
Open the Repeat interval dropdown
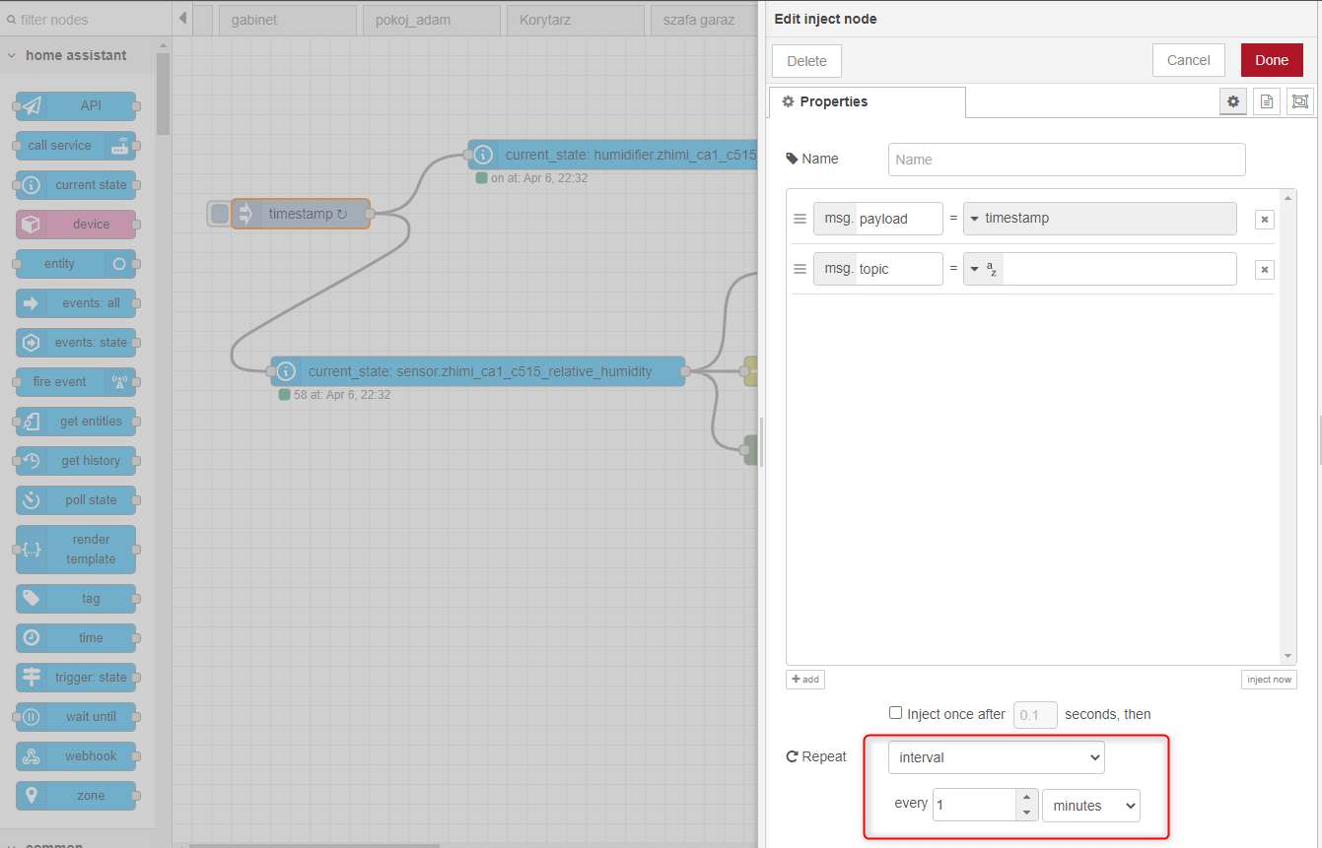point(995,756)
